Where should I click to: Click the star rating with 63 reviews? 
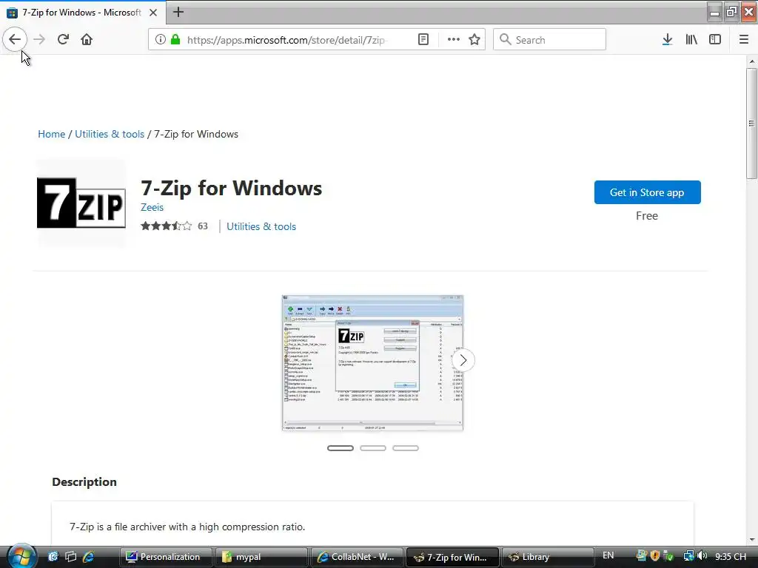click(x=174, y=226)
